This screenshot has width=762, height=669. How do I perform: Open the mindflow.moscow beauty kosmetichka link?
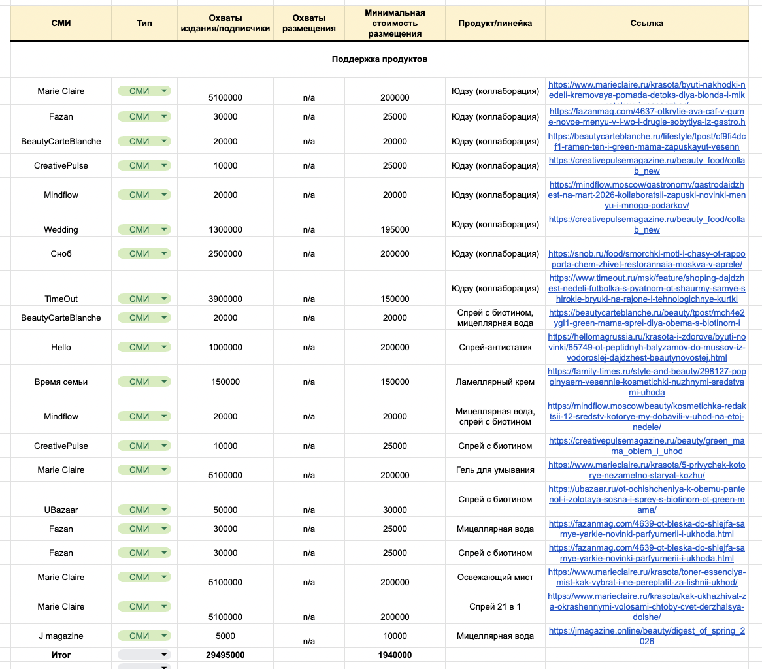[x=647, y=416]
